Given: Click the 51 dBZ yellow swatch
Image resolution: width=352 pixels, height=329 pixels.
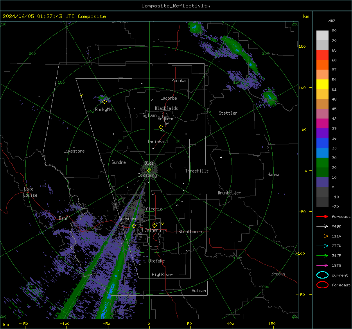Looking at the screenshot, I should tap(322, 84).
